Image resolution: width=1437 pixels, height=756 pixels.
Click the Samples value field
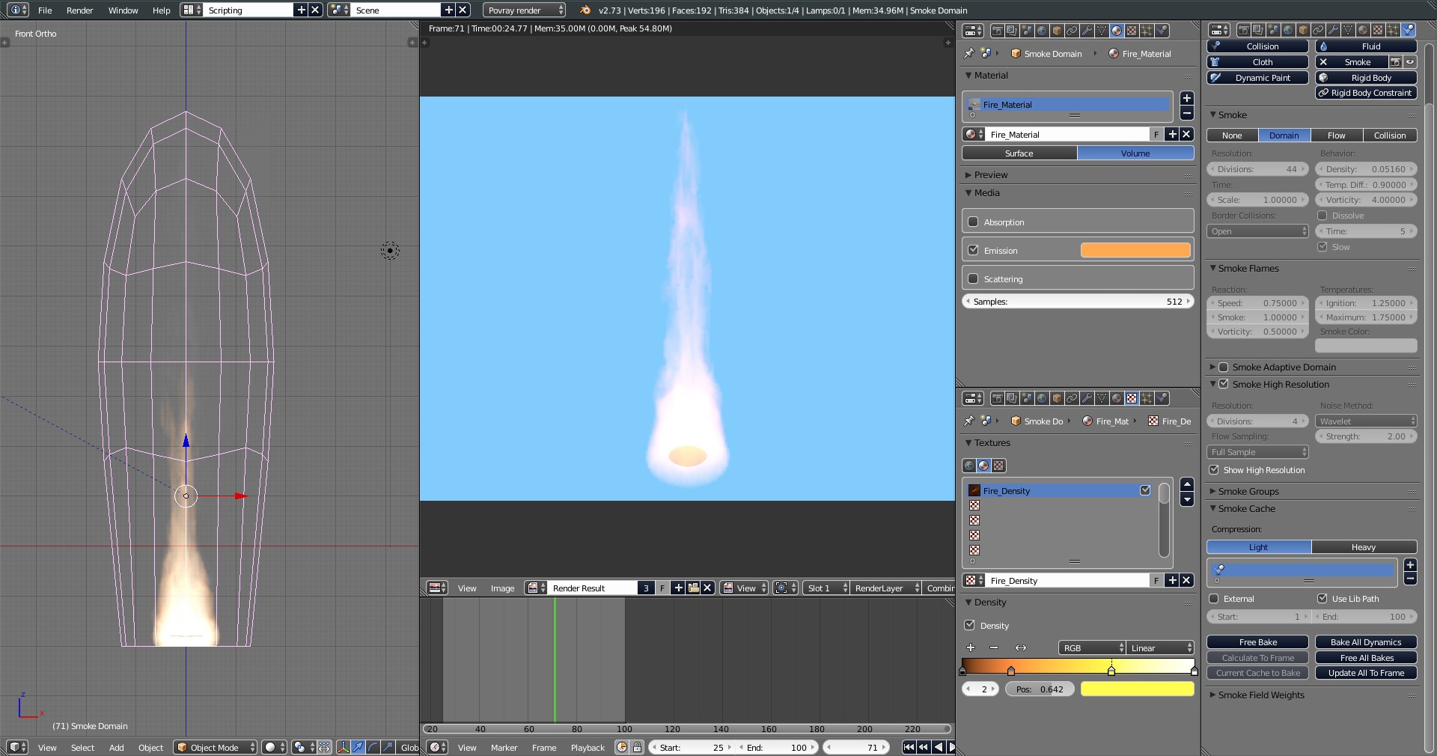(1078, 302)
